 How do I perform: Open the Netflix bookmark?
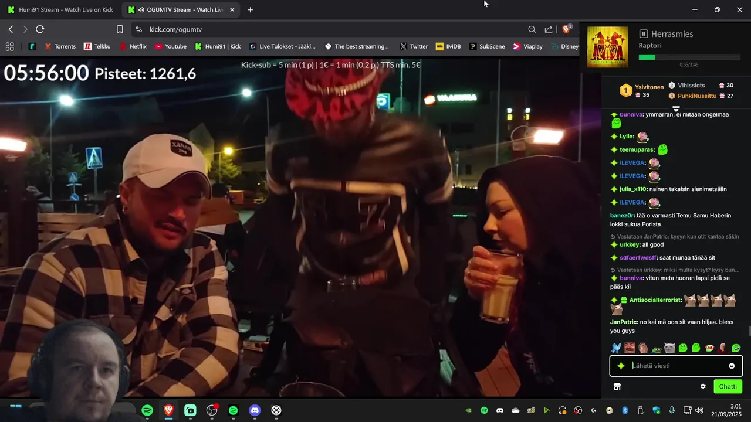click(x=133, y=46)
